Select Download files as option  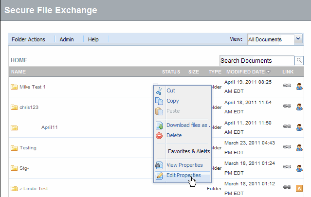coord(187,125)
